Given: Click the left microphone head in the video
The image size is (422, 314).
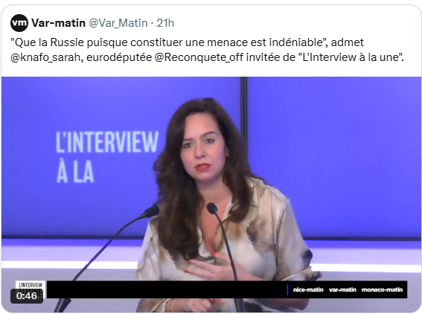Looking at the screenshot, I should 151,211.
